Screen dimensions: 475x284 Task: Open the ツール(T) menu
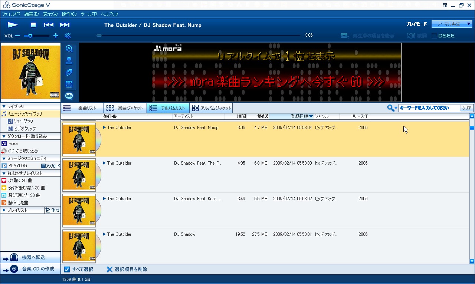click(x=89, y=14)
